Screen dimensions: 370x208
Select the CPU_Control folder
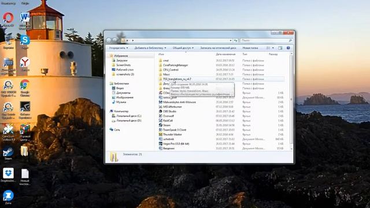[x=171, y=70]
